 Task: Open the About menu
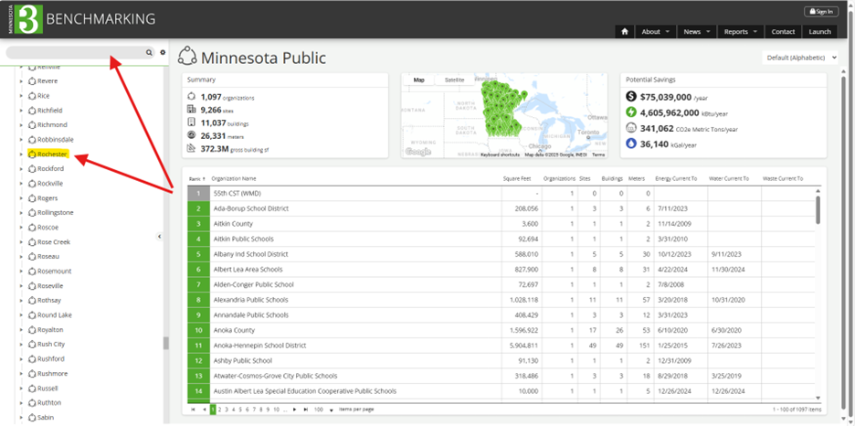[655, 31]
